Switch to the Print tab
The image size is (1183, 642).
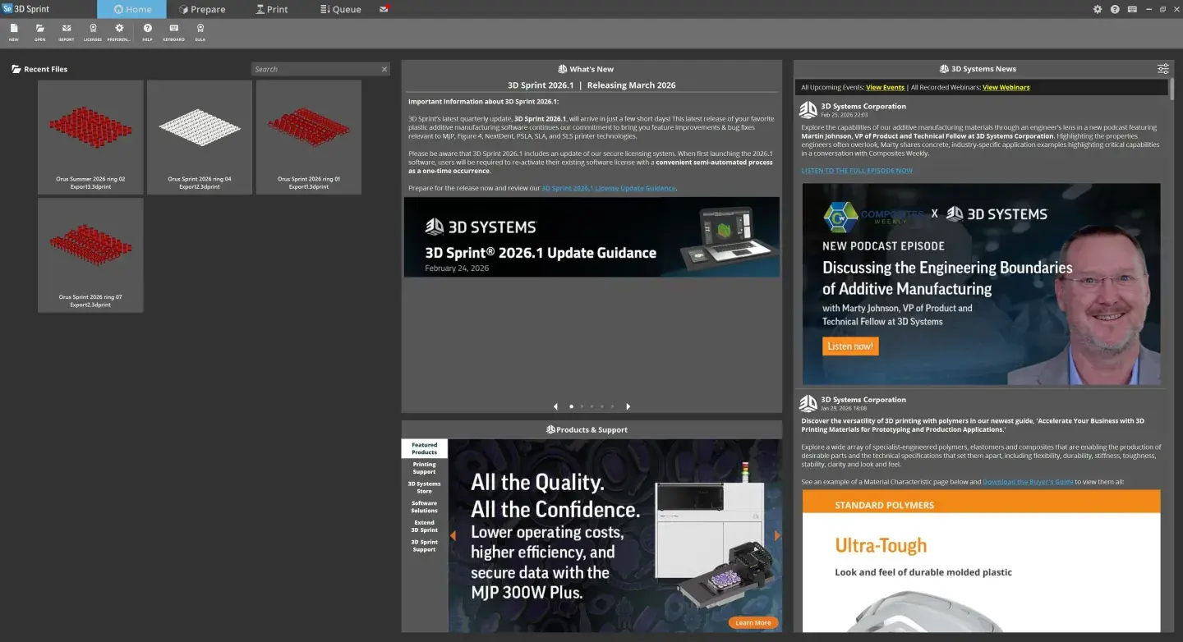[272, 9]
